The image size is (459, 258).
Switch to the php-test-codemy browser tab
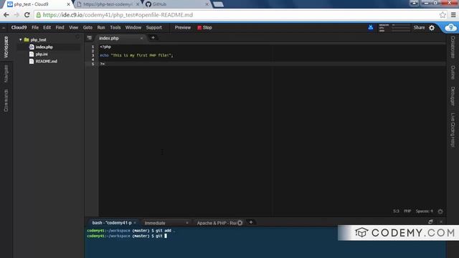[108, 4]
